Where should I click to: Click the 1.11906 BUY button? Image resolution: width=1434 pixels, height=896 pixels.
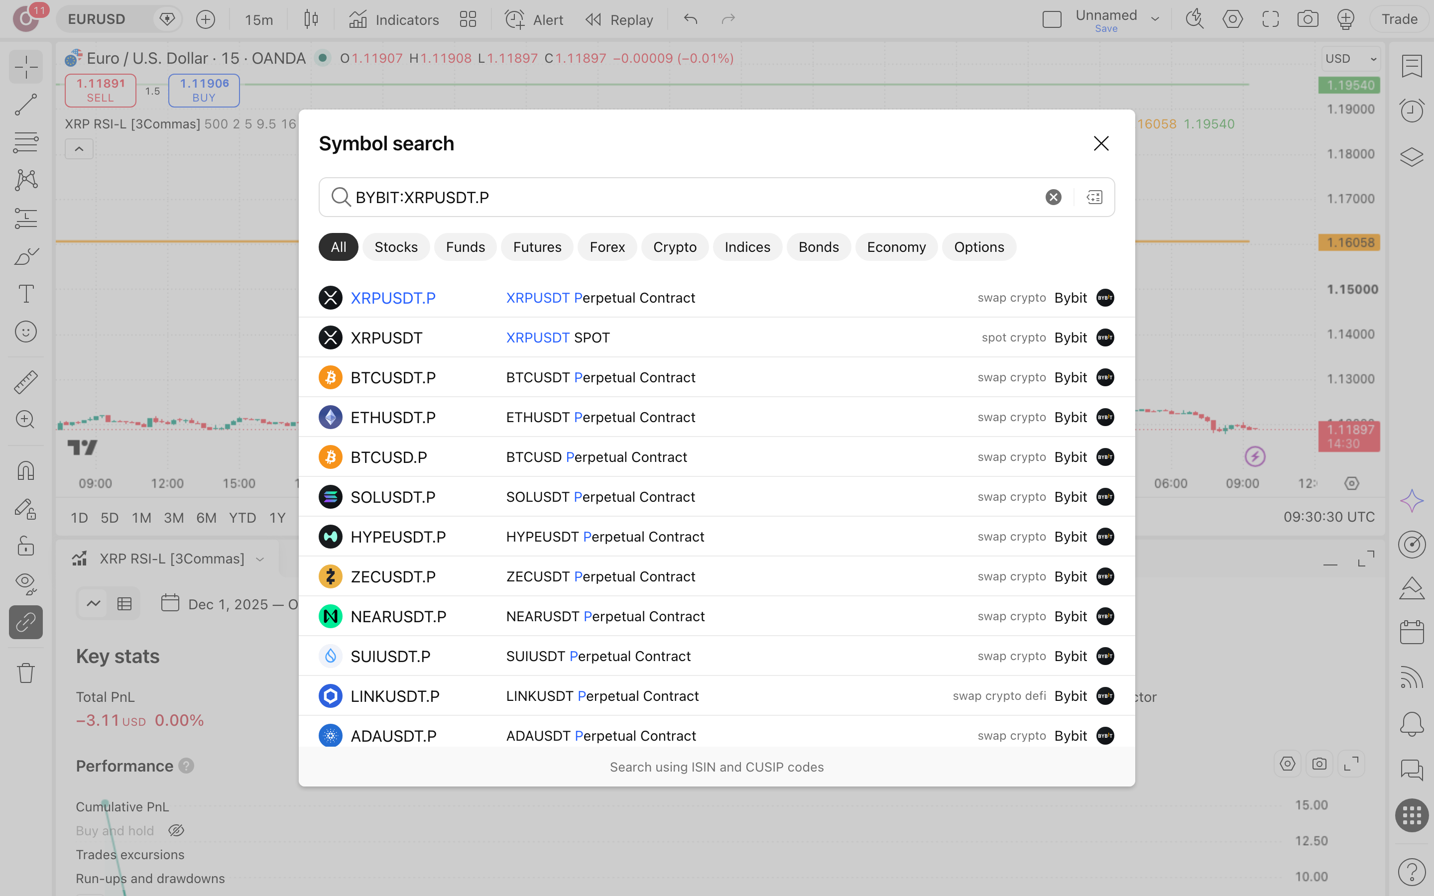(x=204, y=90)
